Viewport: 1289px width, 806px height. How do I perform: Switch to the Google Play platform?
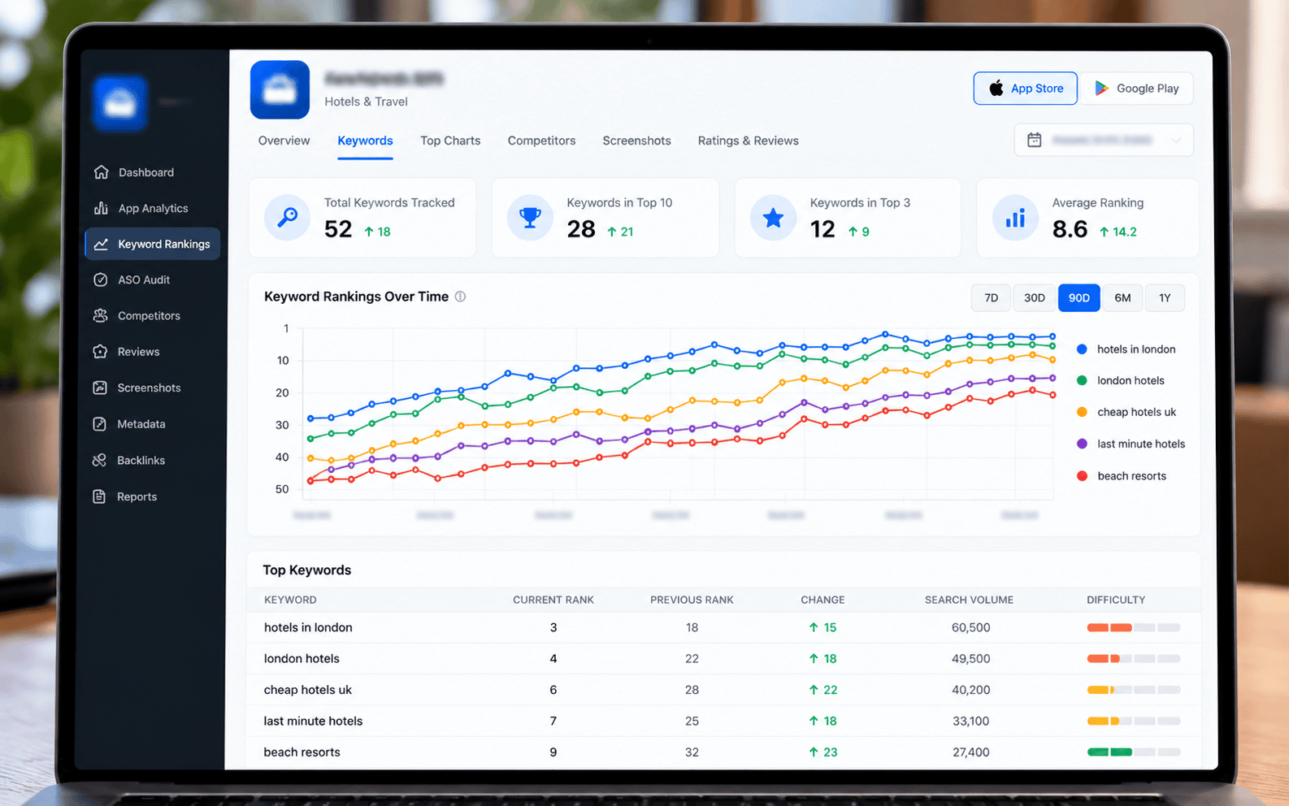point(1137,89)
